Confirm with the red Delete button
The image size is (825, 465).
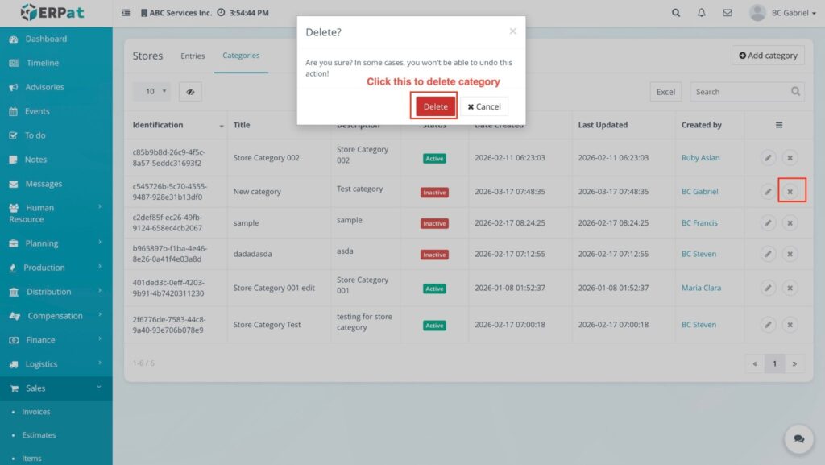435,106
